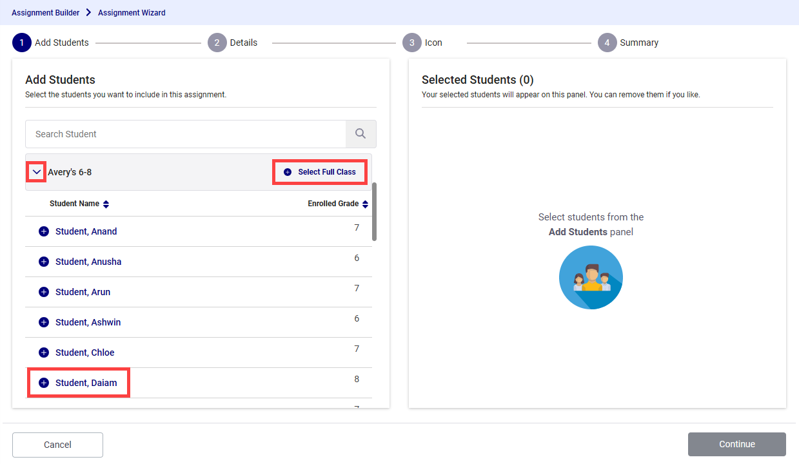
Task: Click inside the Search Student field
Action: click(x=186, y=134)
